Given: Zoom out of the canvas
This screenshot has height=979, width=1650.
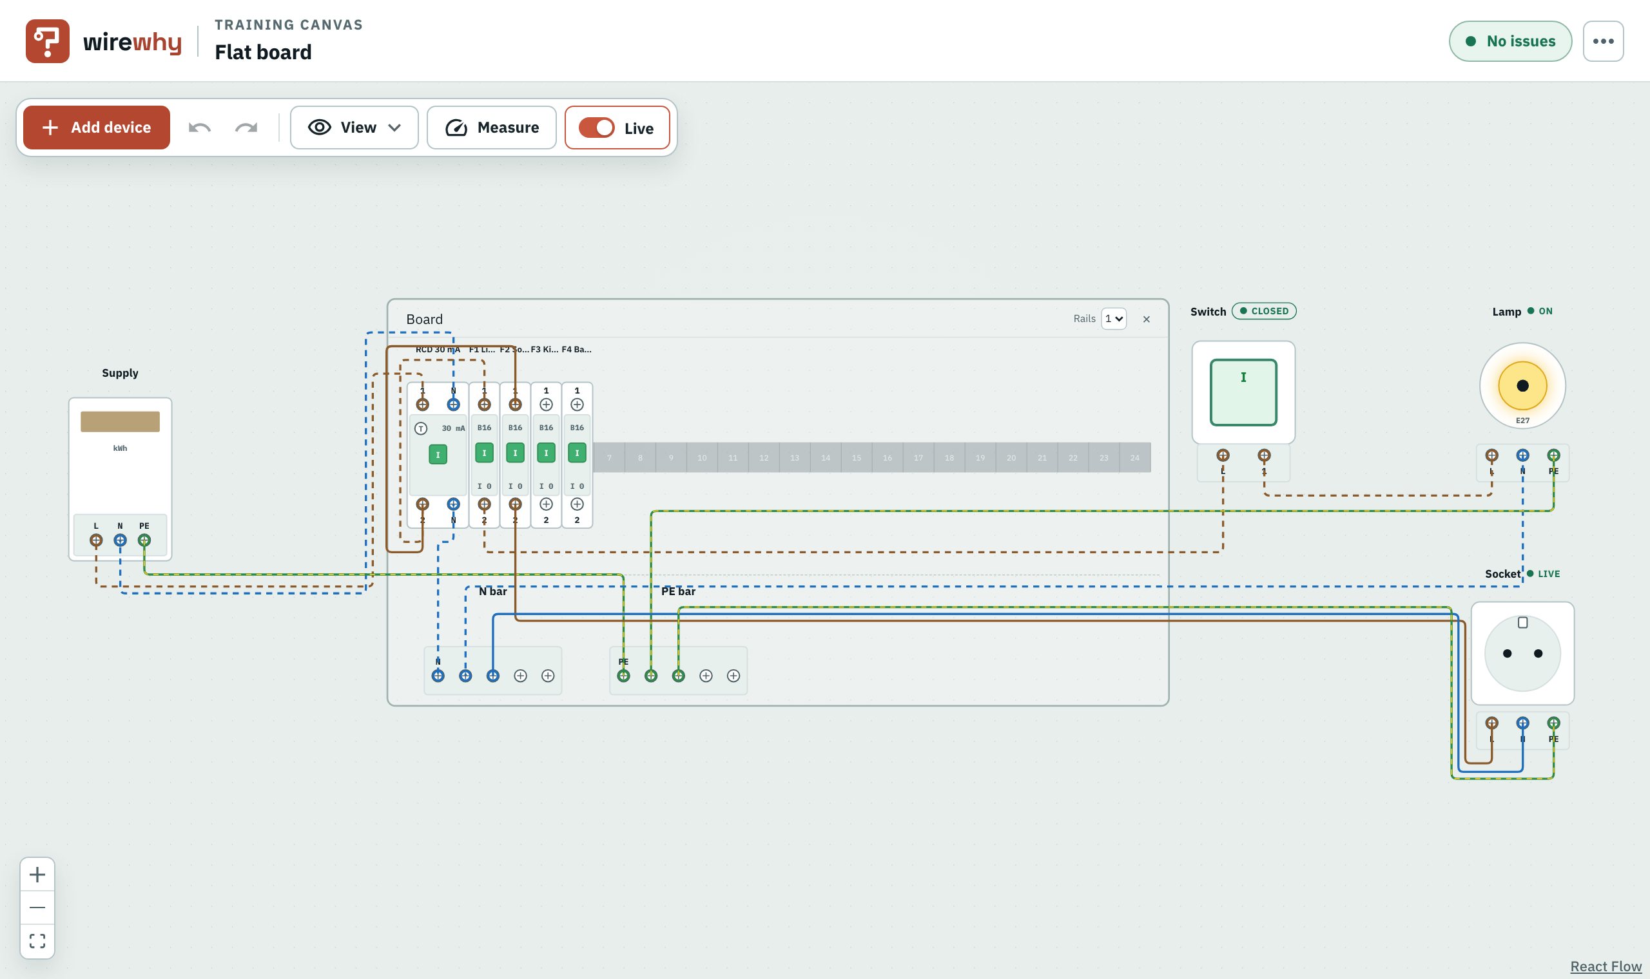Looking at the screenshot, I should pyautogui.click(x=37, y=908).
